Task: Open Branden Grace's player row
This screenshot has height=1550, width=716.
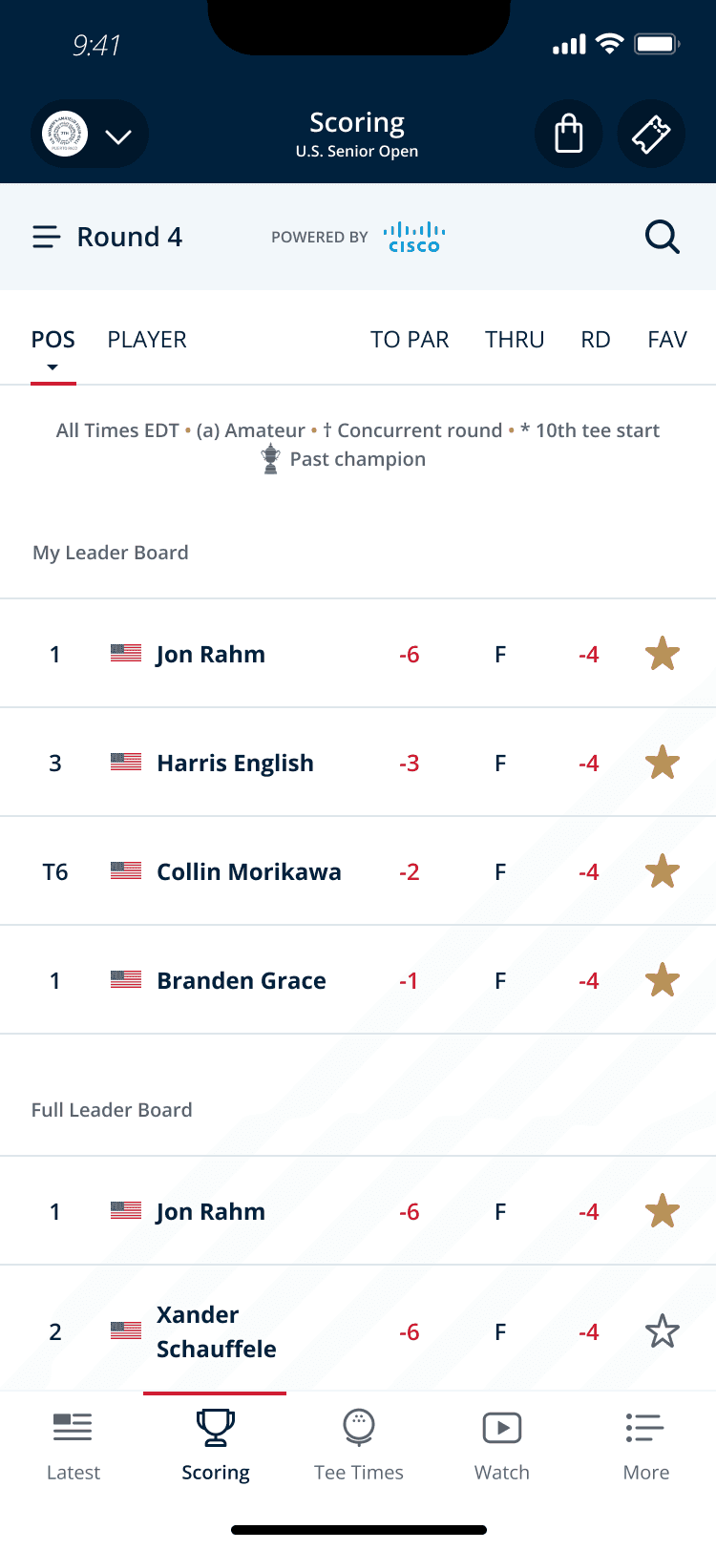Action: tap(358, 980)
